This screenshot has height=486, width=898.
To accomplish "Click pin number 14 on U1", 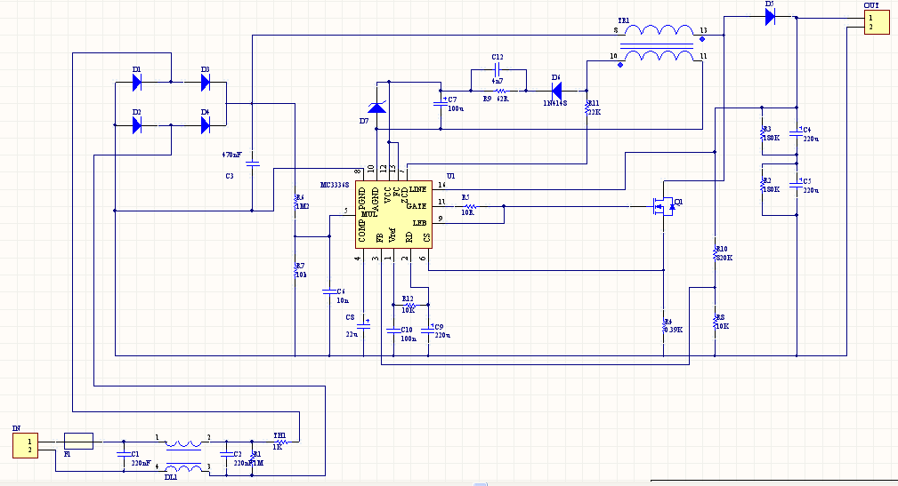I will [441, 186].
